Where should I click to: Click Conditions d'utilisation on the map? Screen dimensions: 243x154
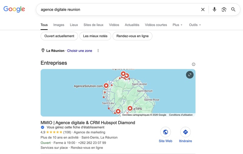coord(181,115)
